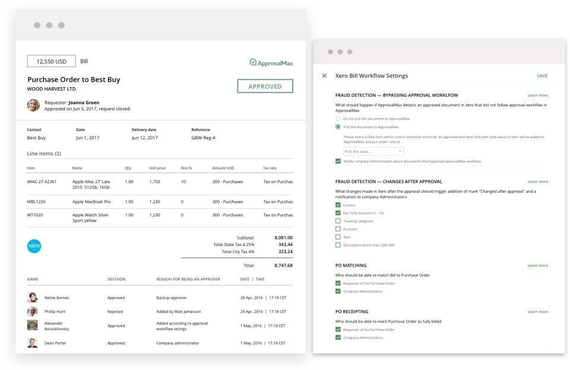Screen dimensions: 570x370
Task: Uncheck the Net Total Amount checkbox
Action: pyautogui.click(x=338, y=213)
